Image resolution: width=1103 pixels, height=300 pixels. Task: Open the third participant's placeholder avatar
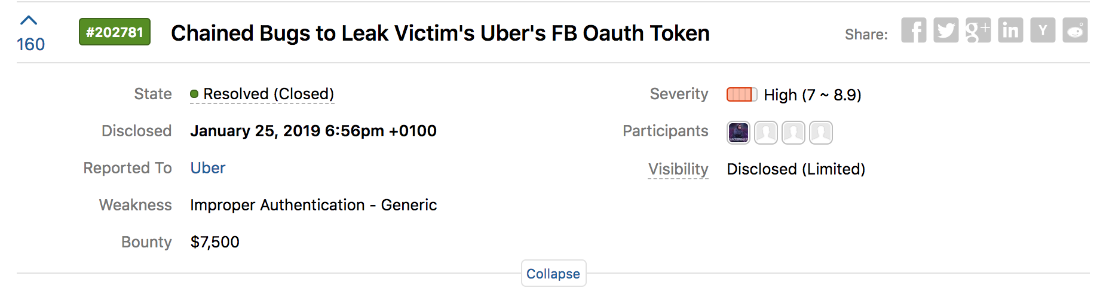[793, 133]
